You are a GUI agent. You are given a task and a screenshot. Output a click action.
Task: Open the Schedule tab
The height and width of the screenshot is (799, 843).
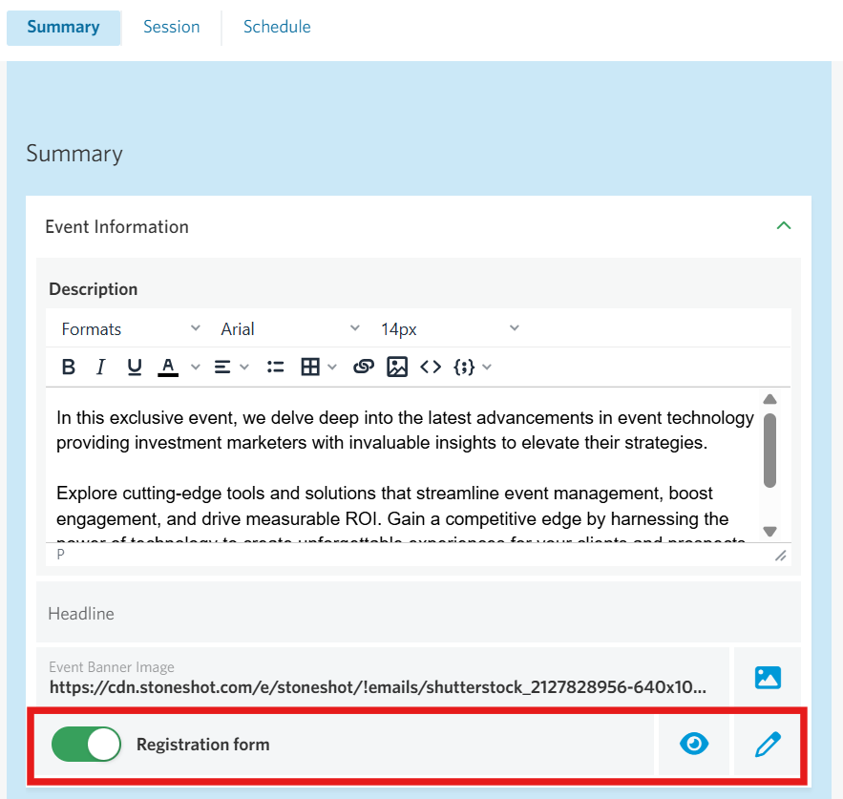pos(277,27)
